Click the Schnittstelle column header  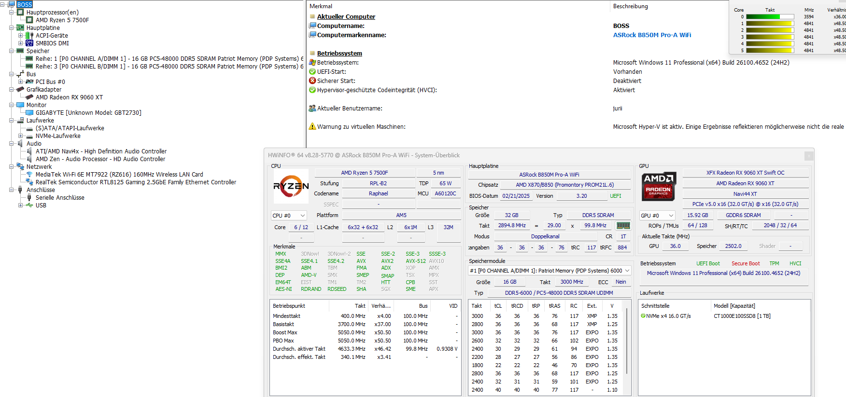[655, 306]
